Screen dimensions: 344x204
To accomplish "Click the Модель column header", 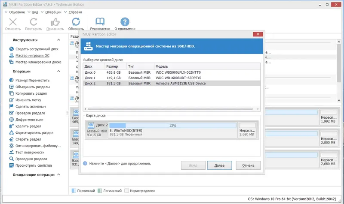I will 207,66.
